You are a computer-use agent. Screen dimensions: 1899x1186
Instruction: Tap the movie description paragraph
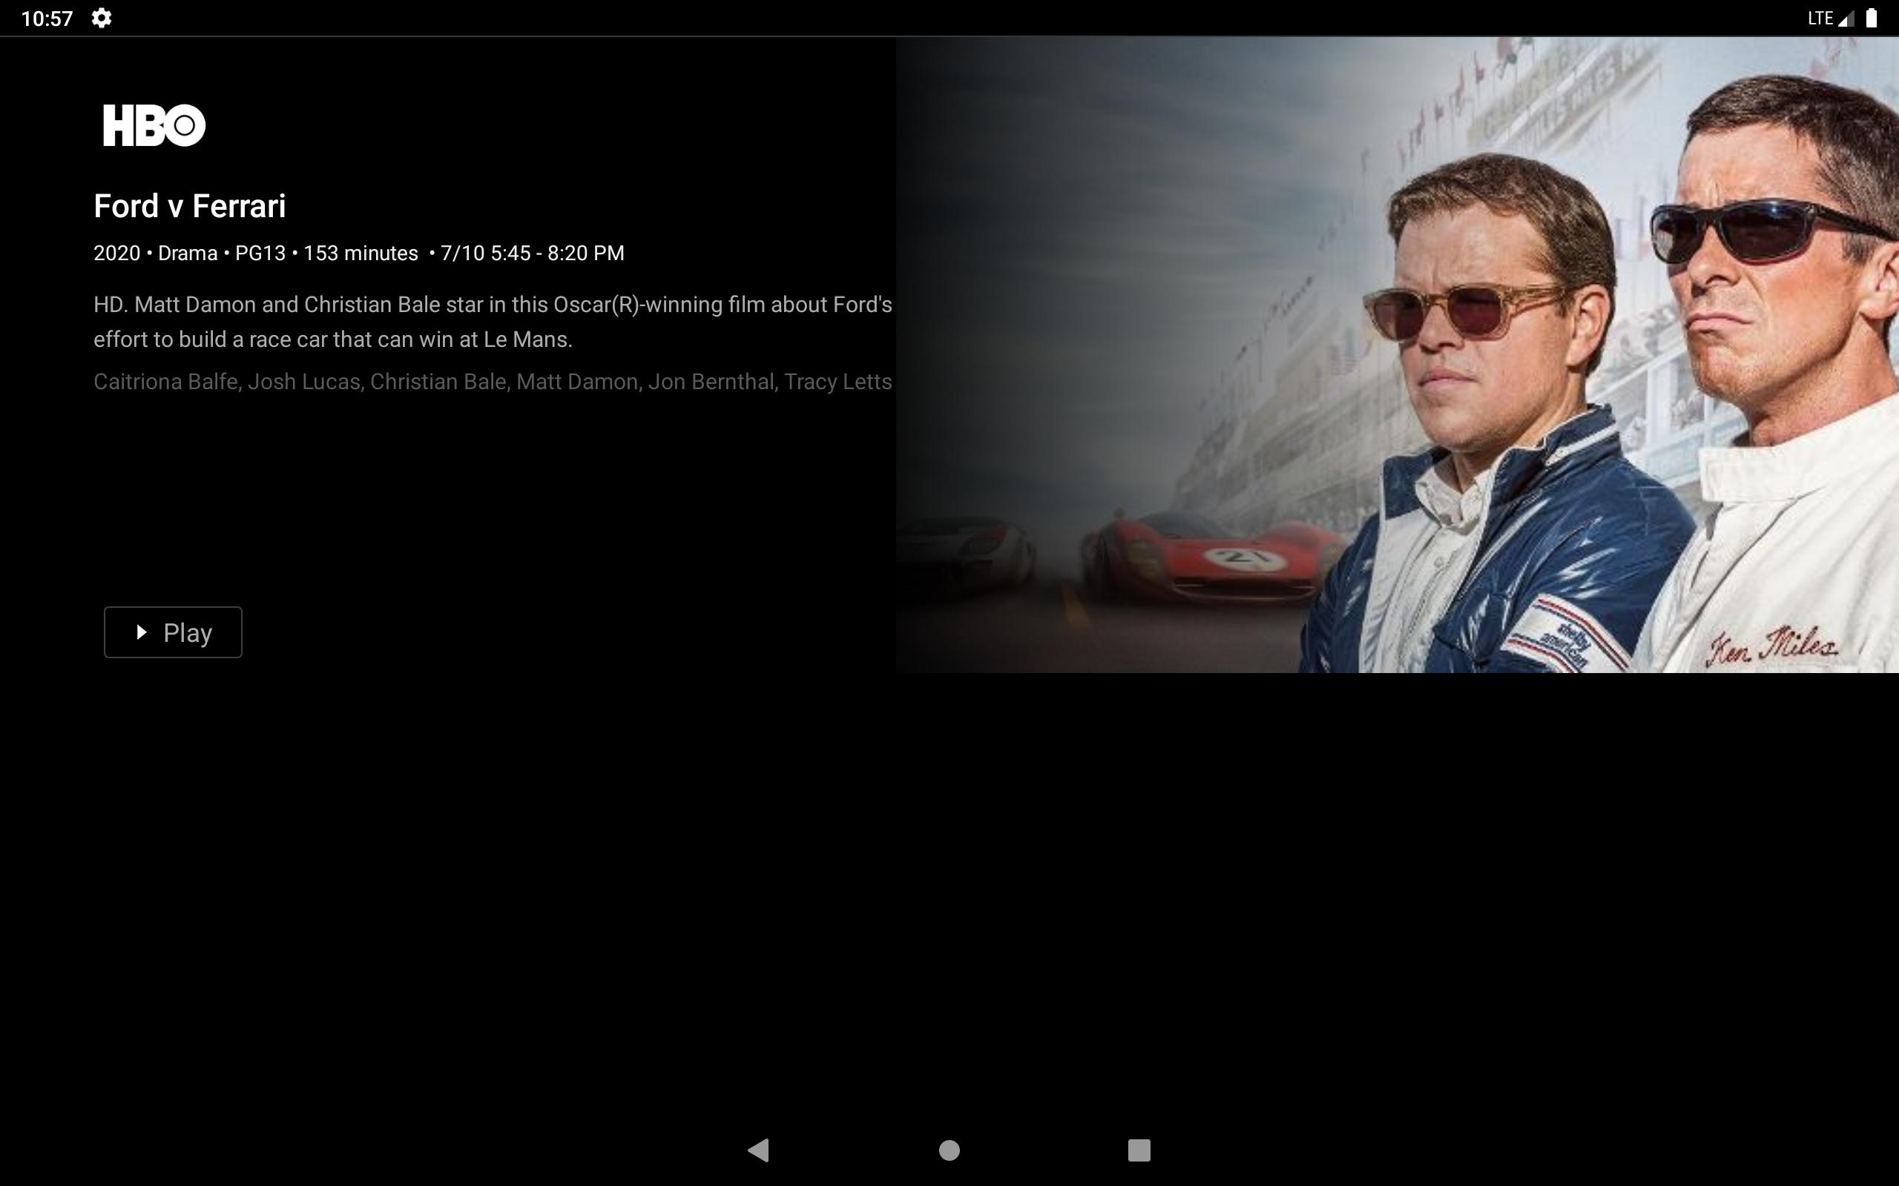(493, 322)
